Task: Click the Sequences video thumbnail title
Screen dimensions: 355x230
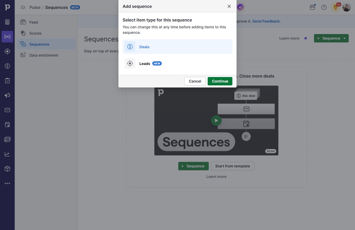Action: 196,142
